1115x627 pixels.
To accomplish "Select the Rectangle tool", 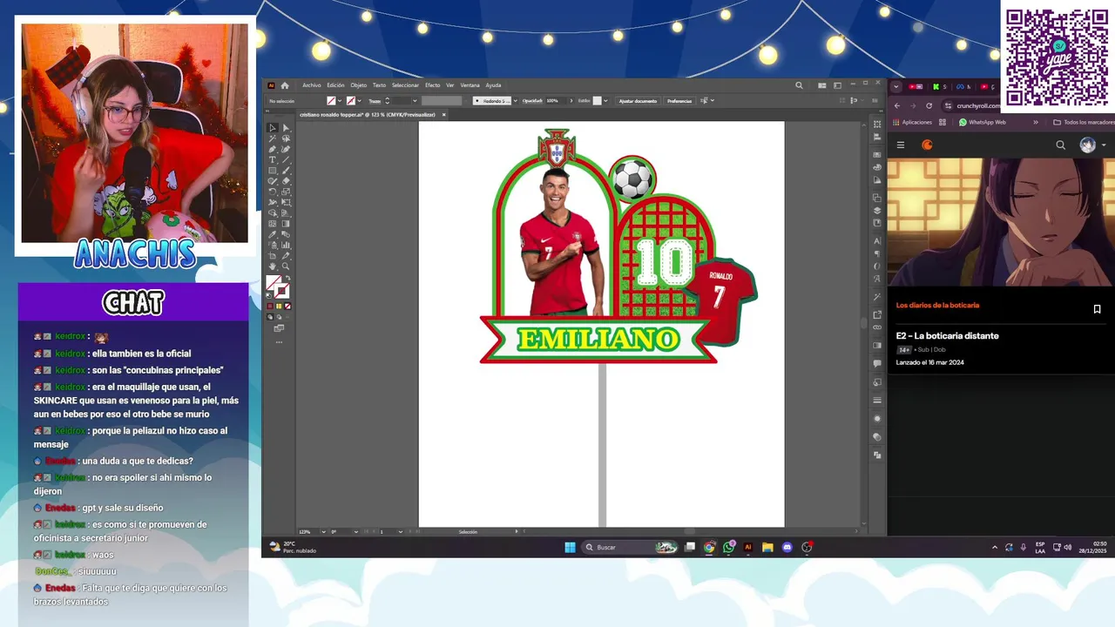I will point(273,171).
